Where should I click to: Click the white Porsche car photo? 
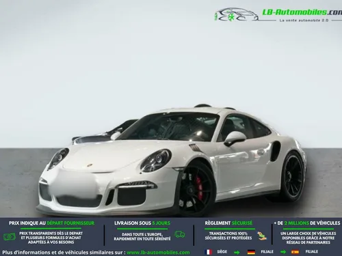click(172, 160)
